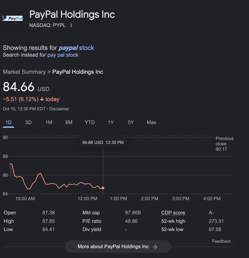Select the YTD chart tab
Image resolution: width=249 pixels, height=258 pixels.
(90, 123)
